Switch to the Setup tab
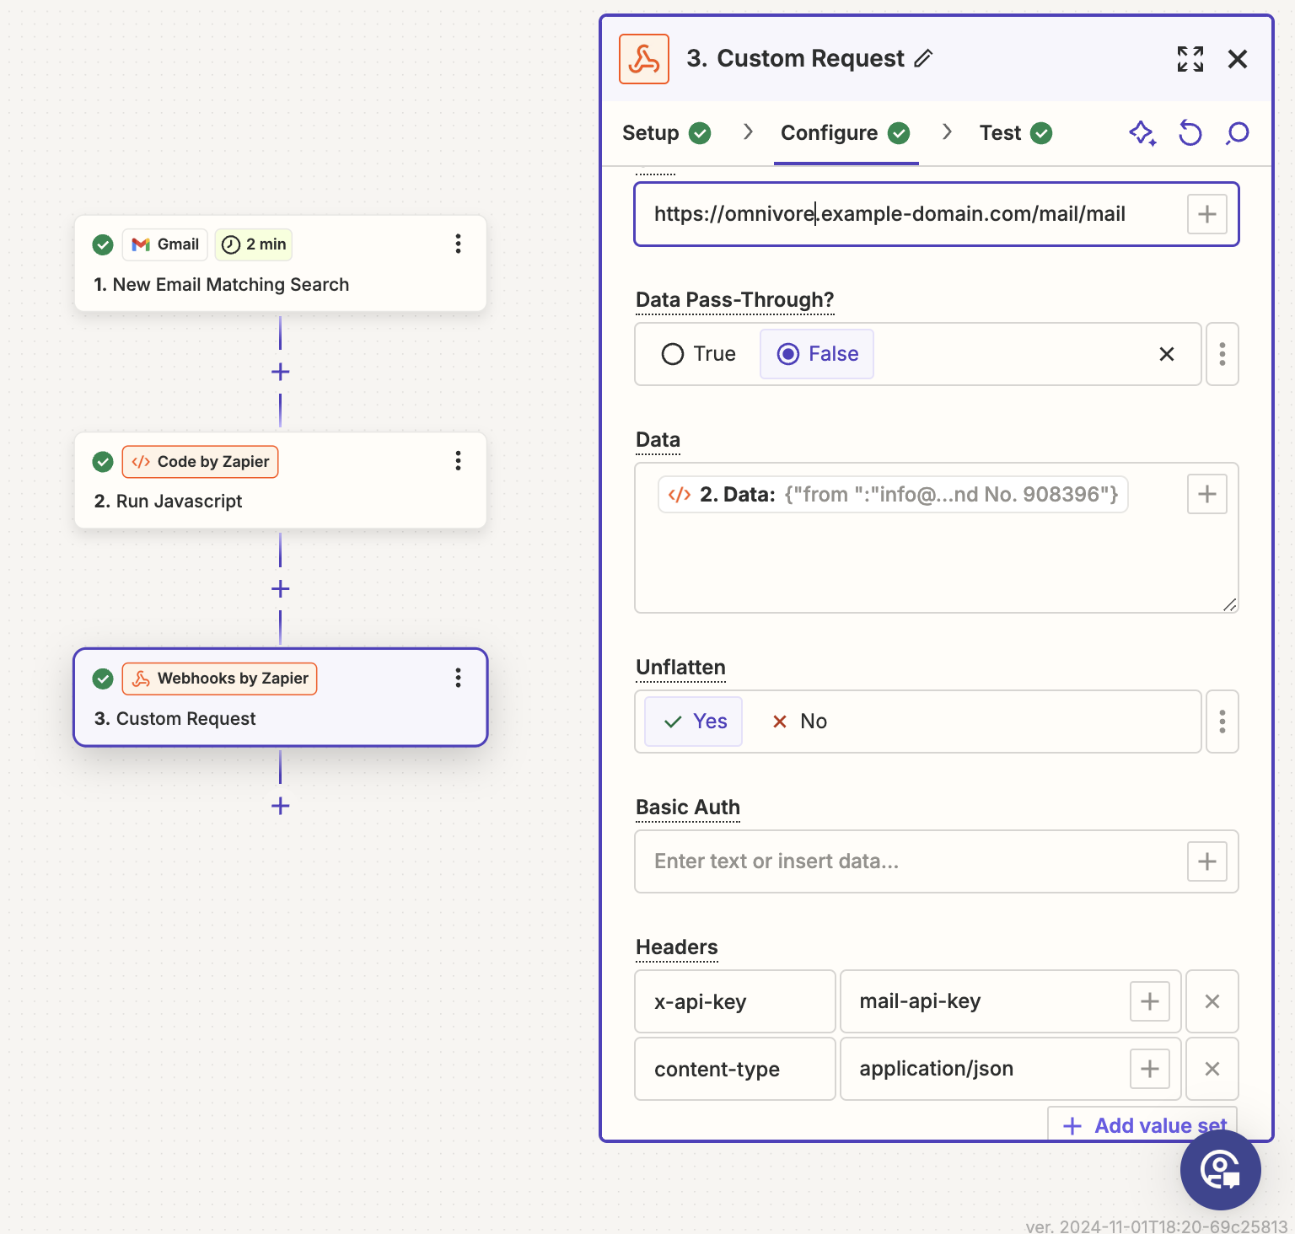 [650, 132]
